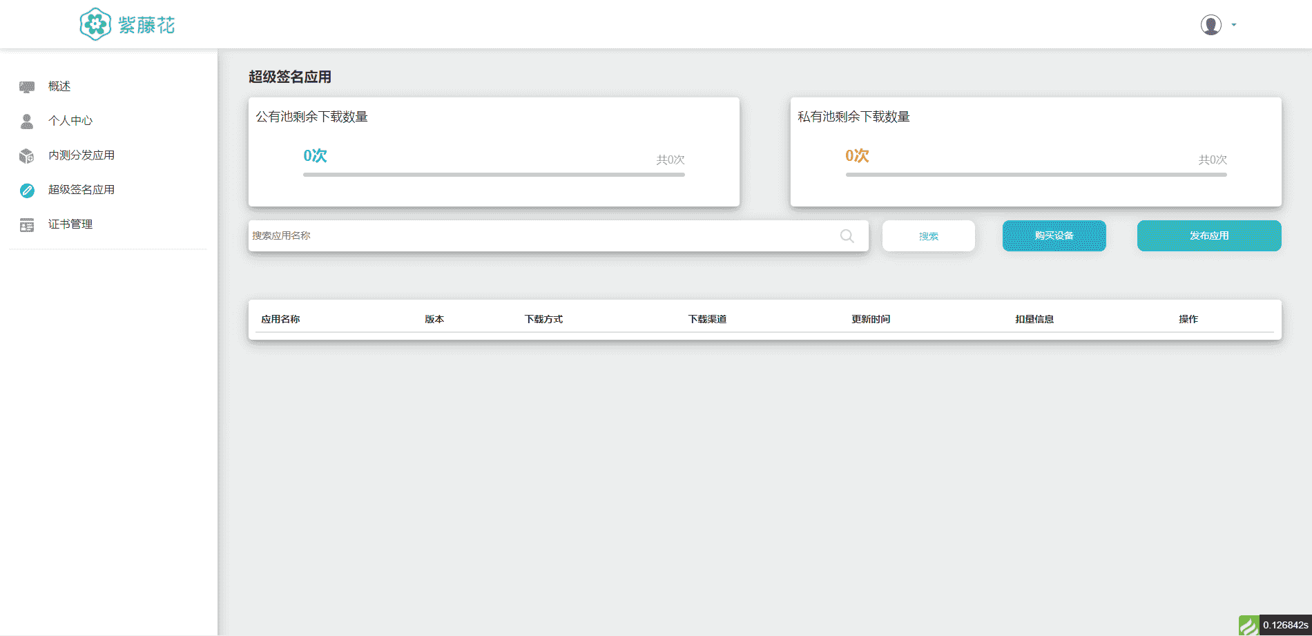This screenshot has height=636, width=1312.
Task: Click the person icon beside 个人中心
Action: (27, 122)
